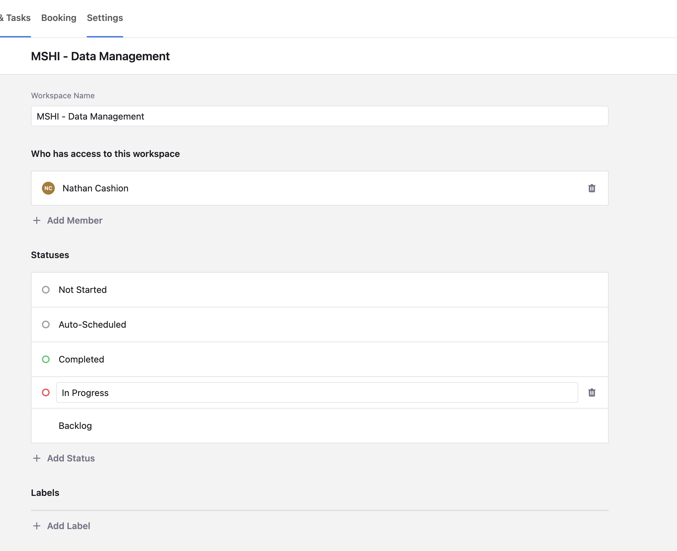Click the plus icon beside Add Status

[x=37, y=458]
